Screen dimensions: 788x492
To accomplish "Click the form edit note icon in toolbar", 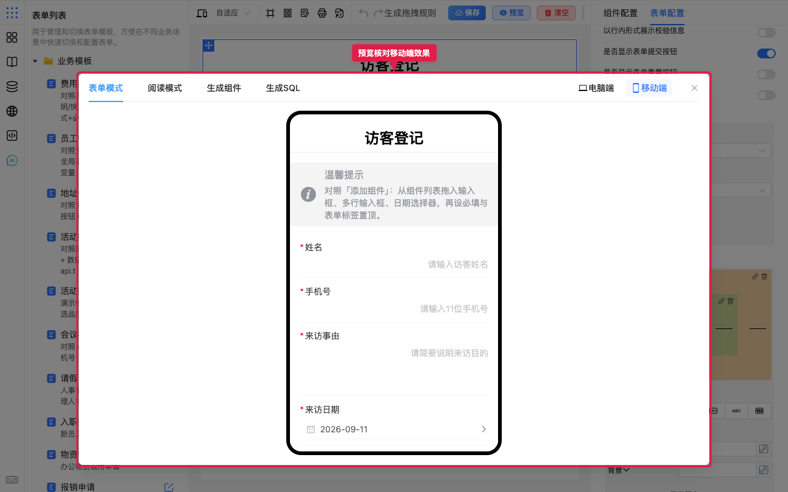I will (x=305, y=13).
